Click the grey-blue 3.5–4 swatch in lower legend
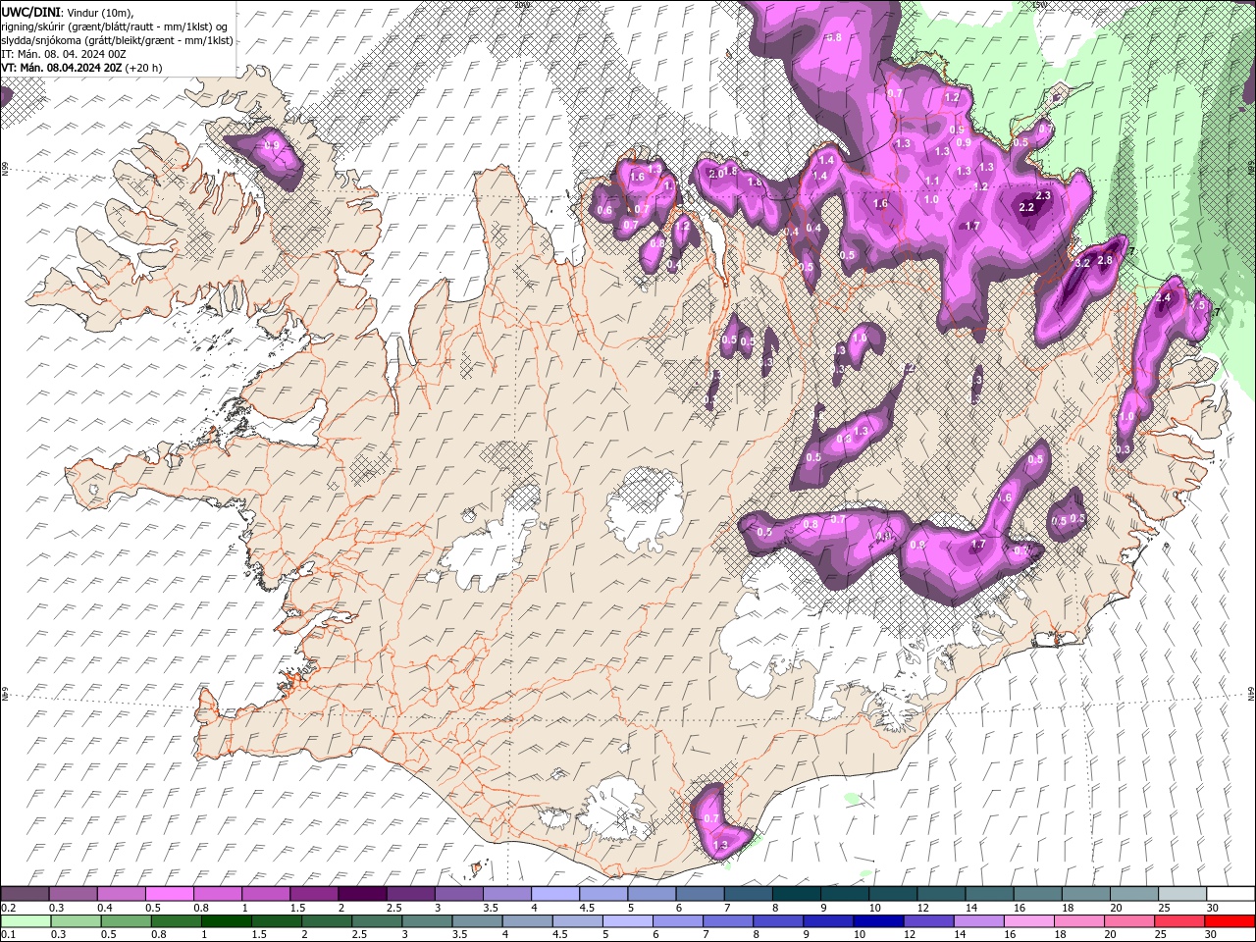The width and height of the screenshot is (1256, 942). pos(477,921)
